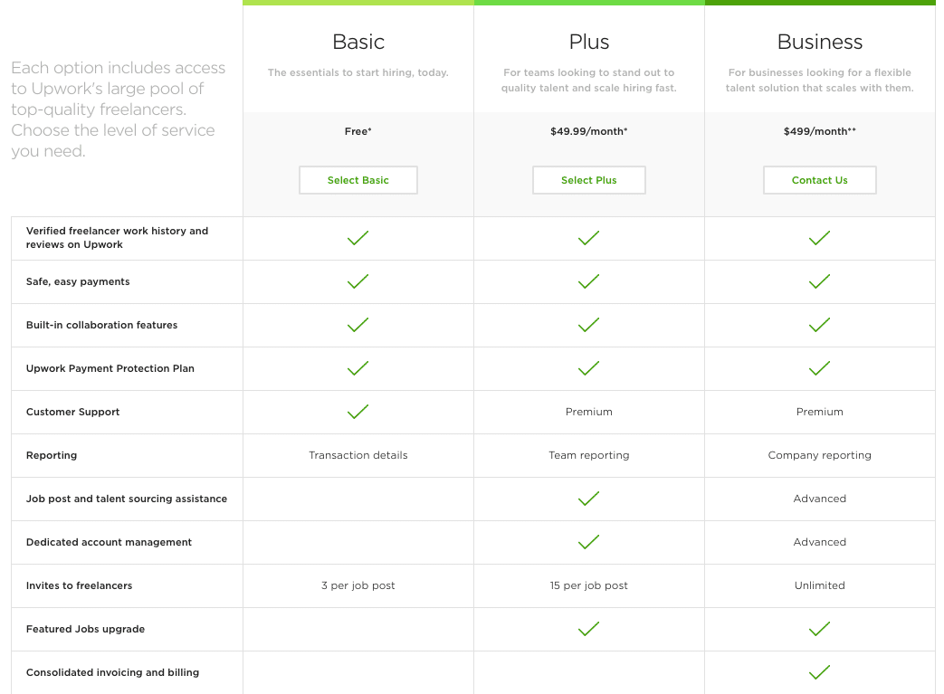Select the Basic plan heading
Image resolution: width=944 pixels, height=694 pixels.
(358, 42)
